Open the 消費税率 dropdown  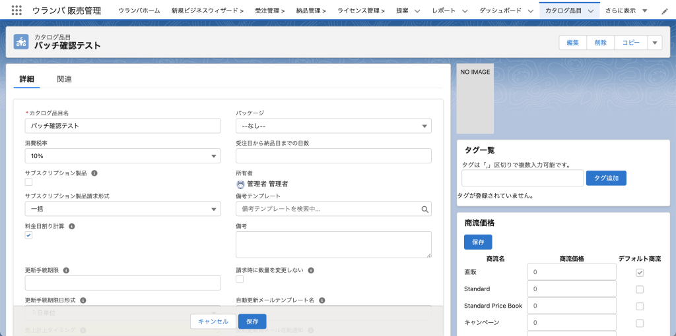[x=123, y=155]
